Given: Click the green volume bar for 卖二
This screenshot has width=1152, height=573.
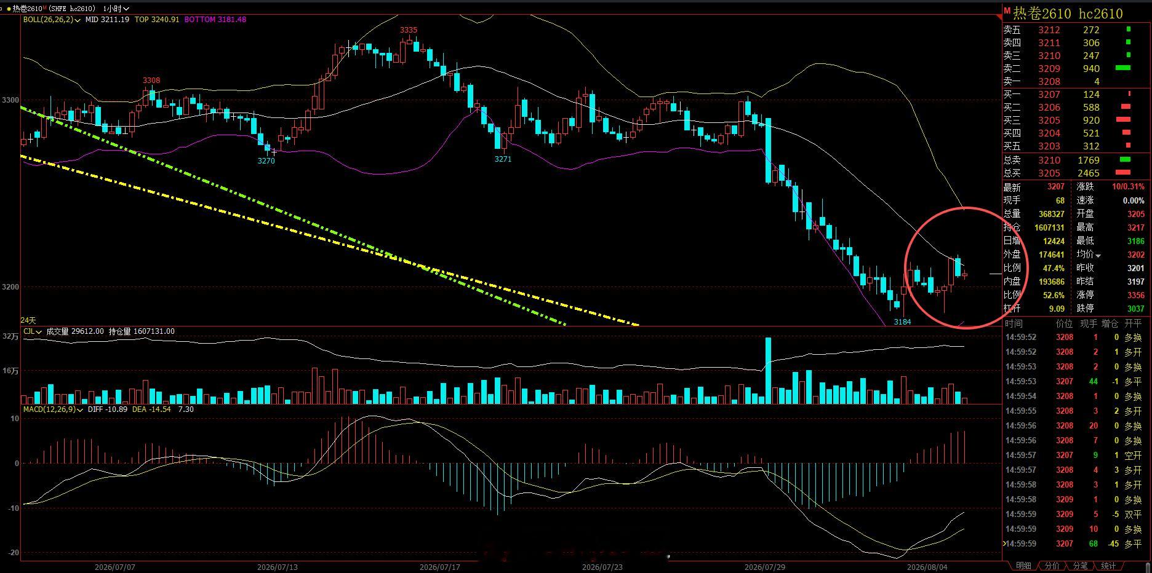Looking at the screenshot, I should click(1123, 68).
